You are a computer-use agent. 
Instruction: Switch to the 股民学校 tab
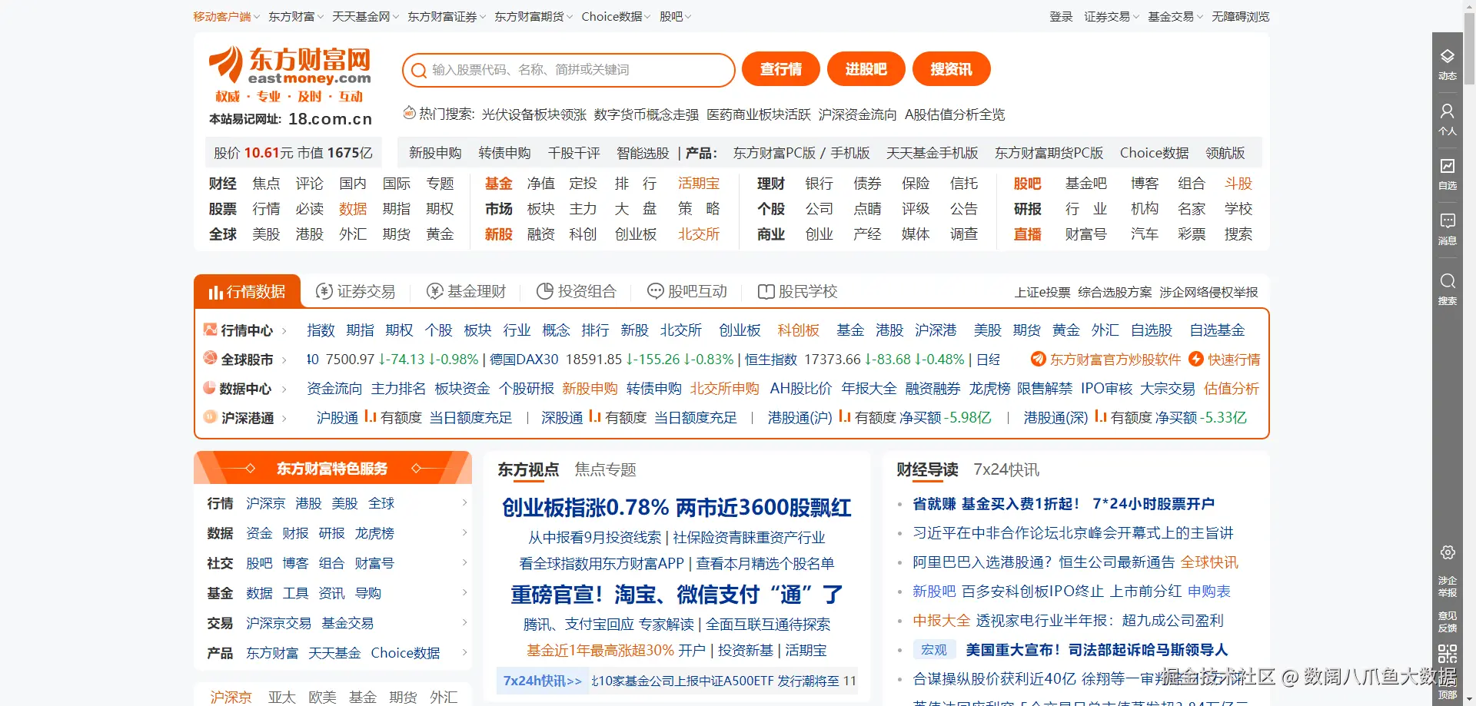tap(798, 292)
